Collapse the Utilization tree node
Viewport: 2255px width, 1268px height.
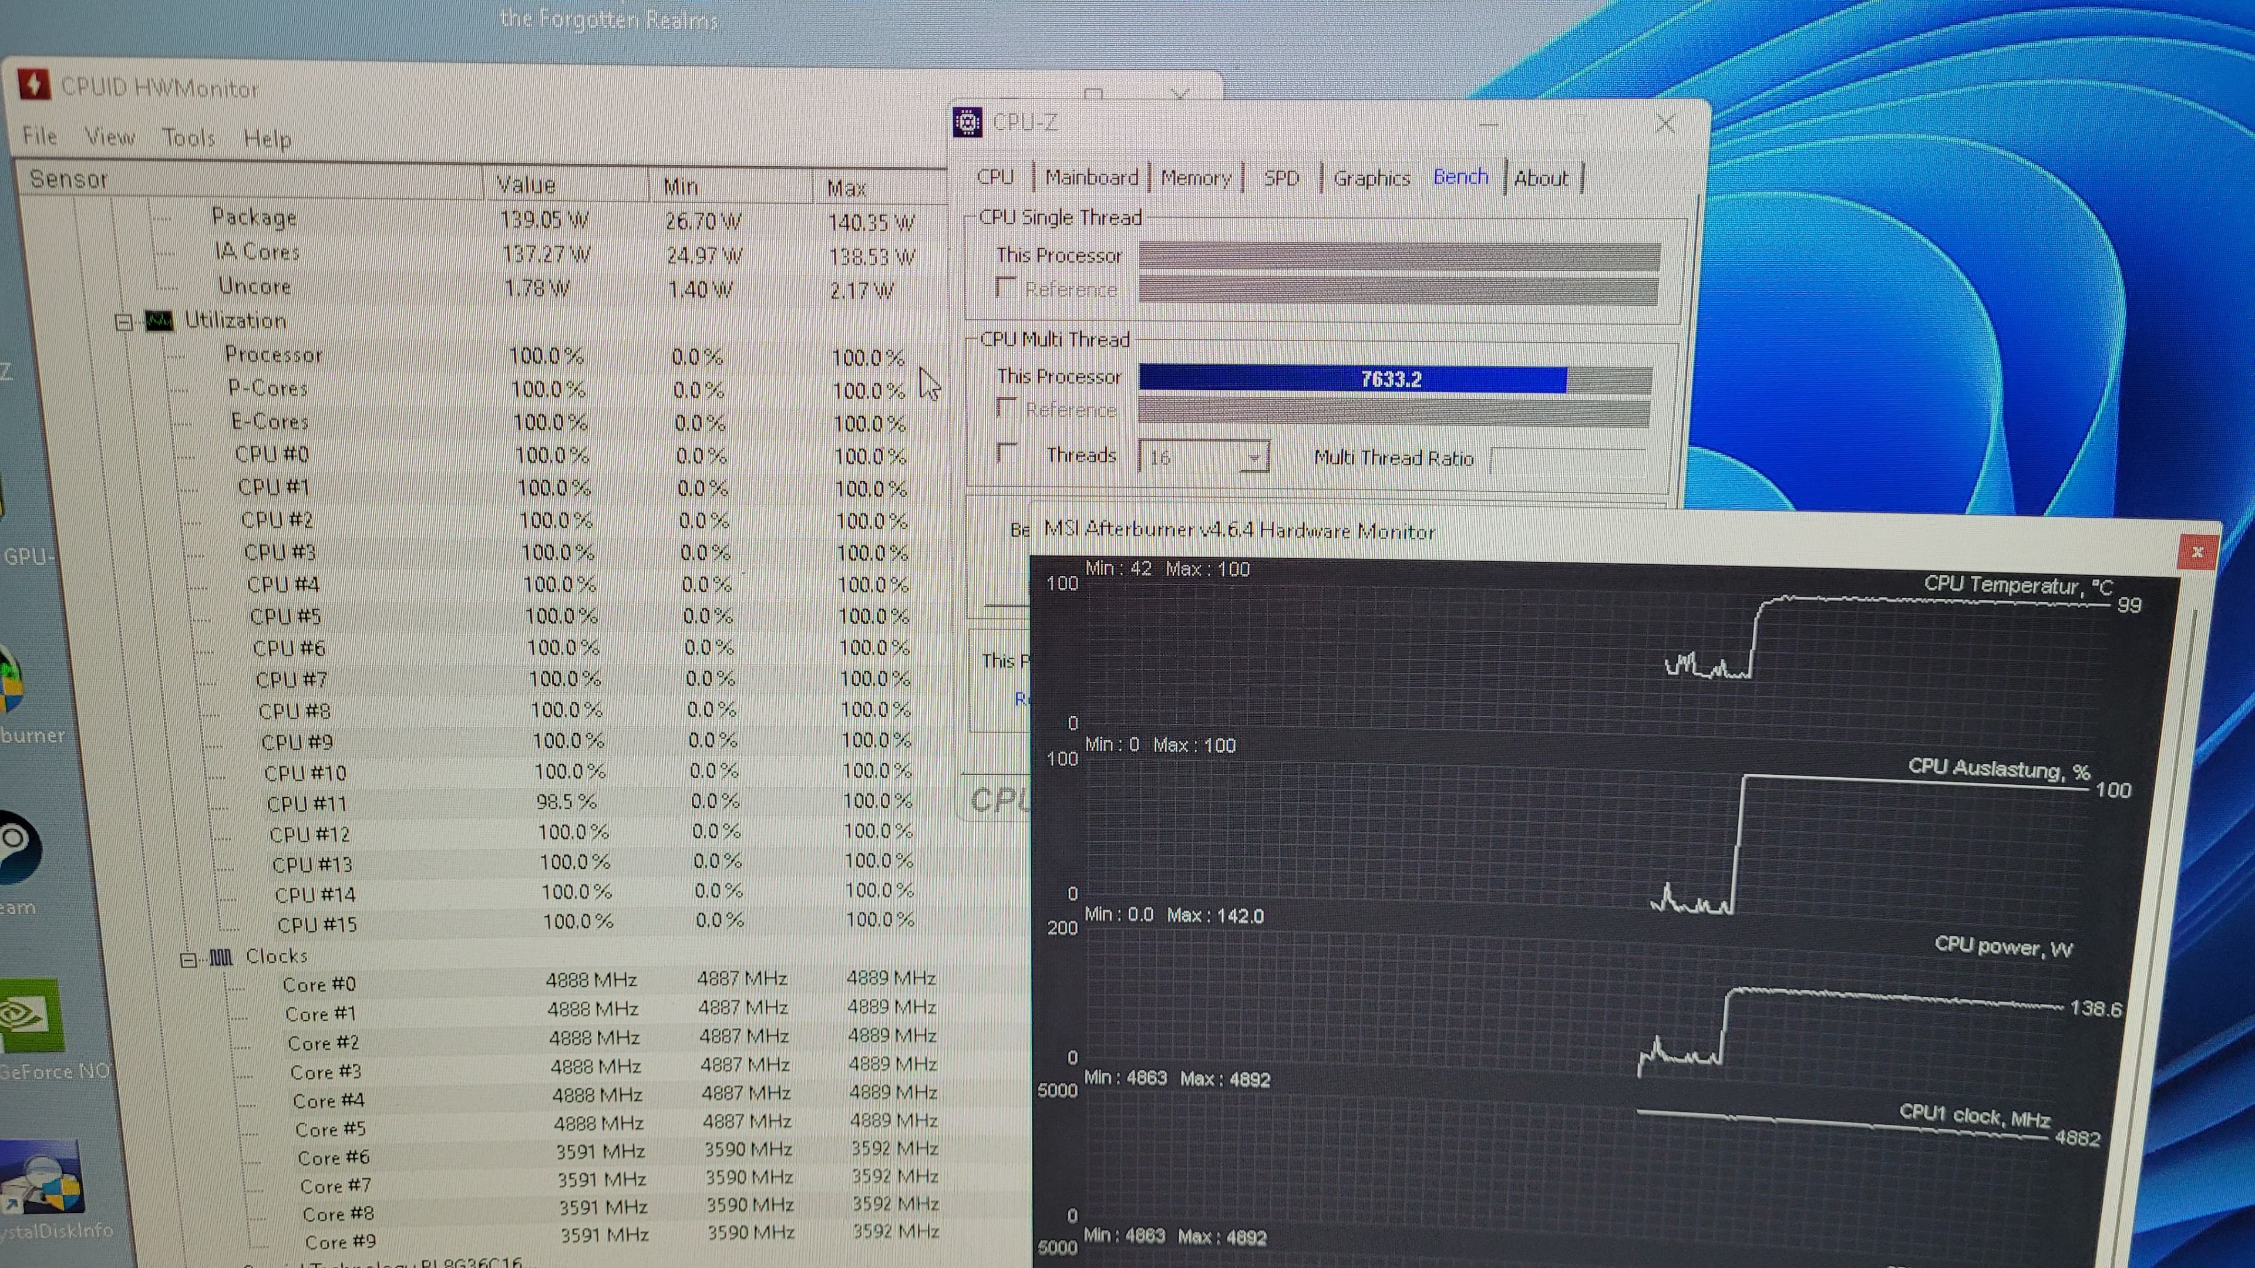pos(123,323)
